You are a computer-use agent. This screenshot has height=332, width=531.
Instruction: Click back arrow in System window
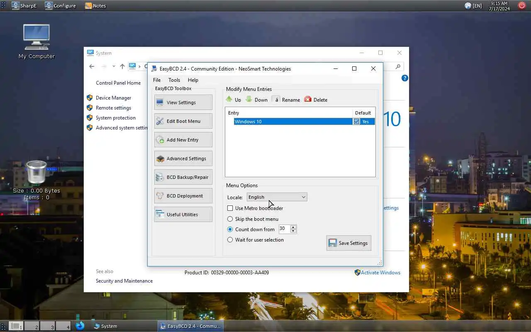(x=92, y=66)
